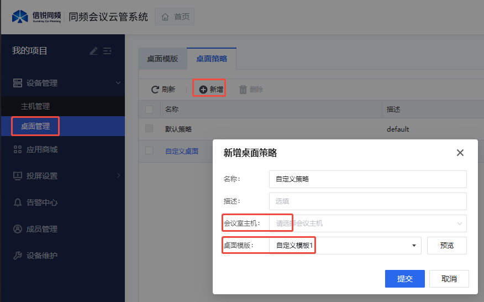This screenshot has width=484, height=302.
Task: Expand the 会议室主机 dropdown
Action: tap(367, 223)
